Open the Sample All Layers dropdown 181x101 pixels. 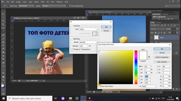click(x=54, y=6)
